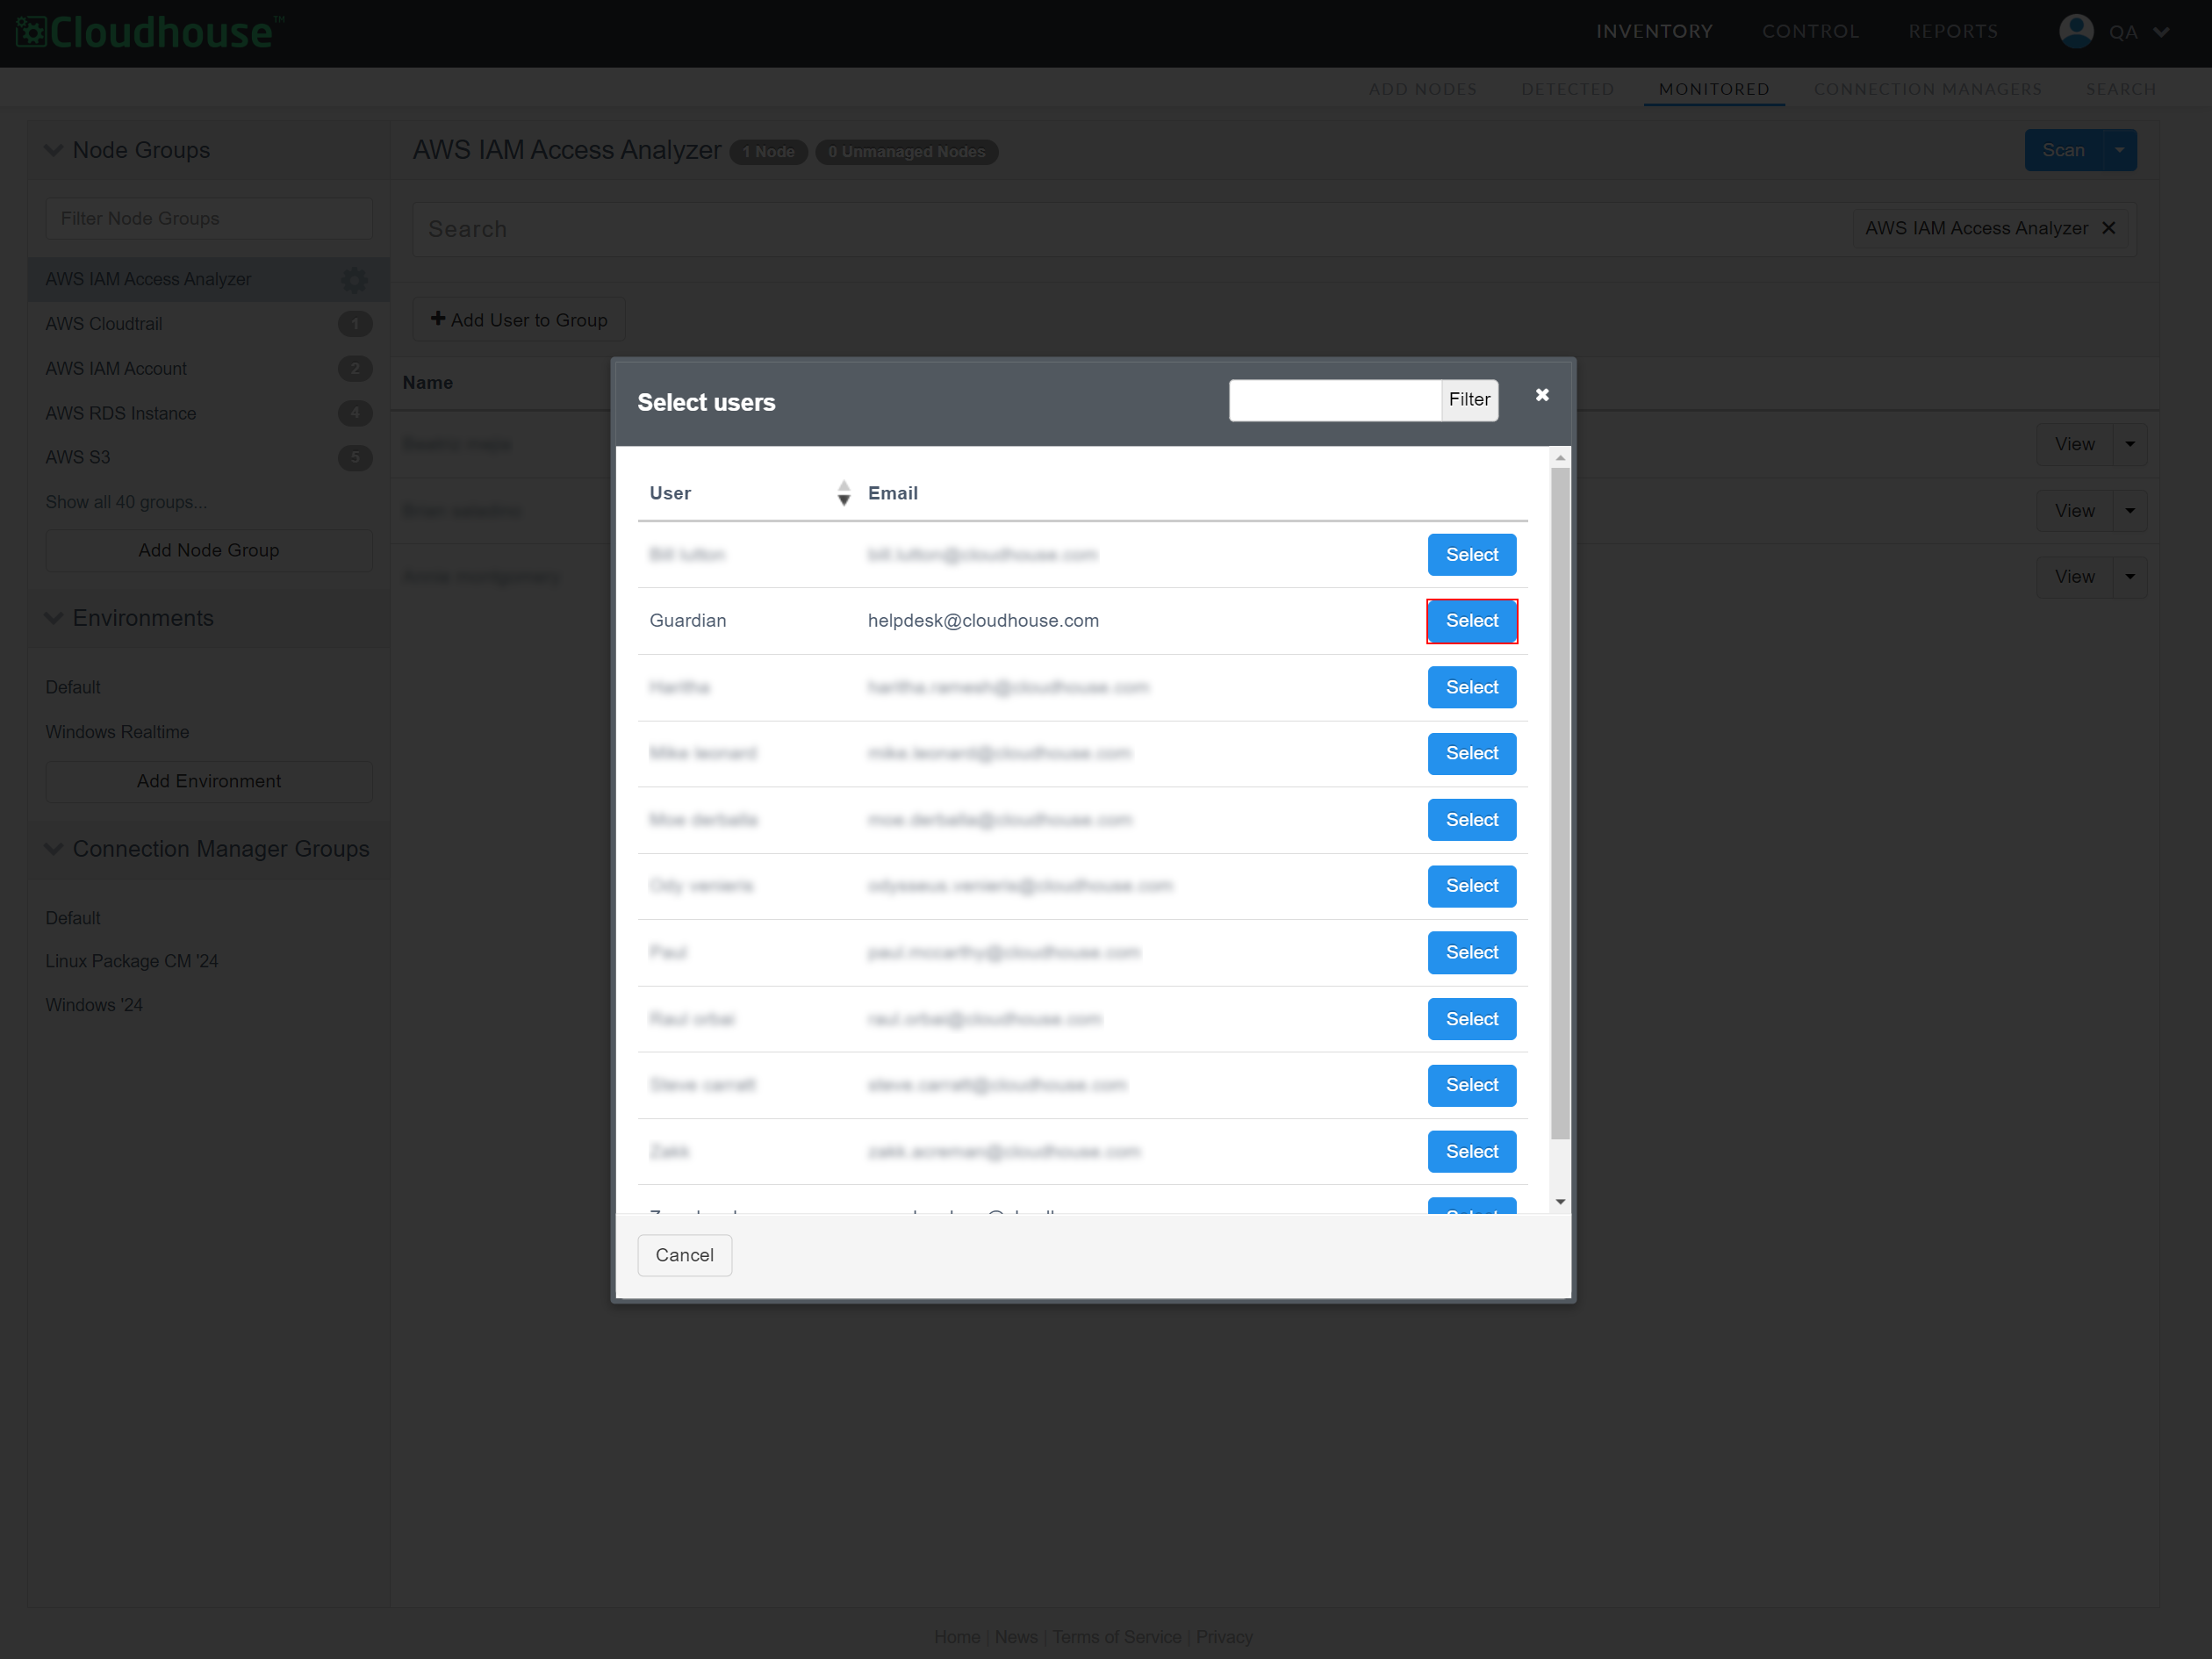The image size is (2212, 1659).
Task: Show all 40 groups
Action: coord(126,502)
